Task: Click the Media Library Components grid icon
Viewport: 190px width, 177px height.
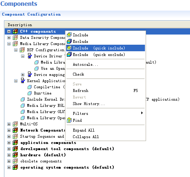Action: pos(15,44)
